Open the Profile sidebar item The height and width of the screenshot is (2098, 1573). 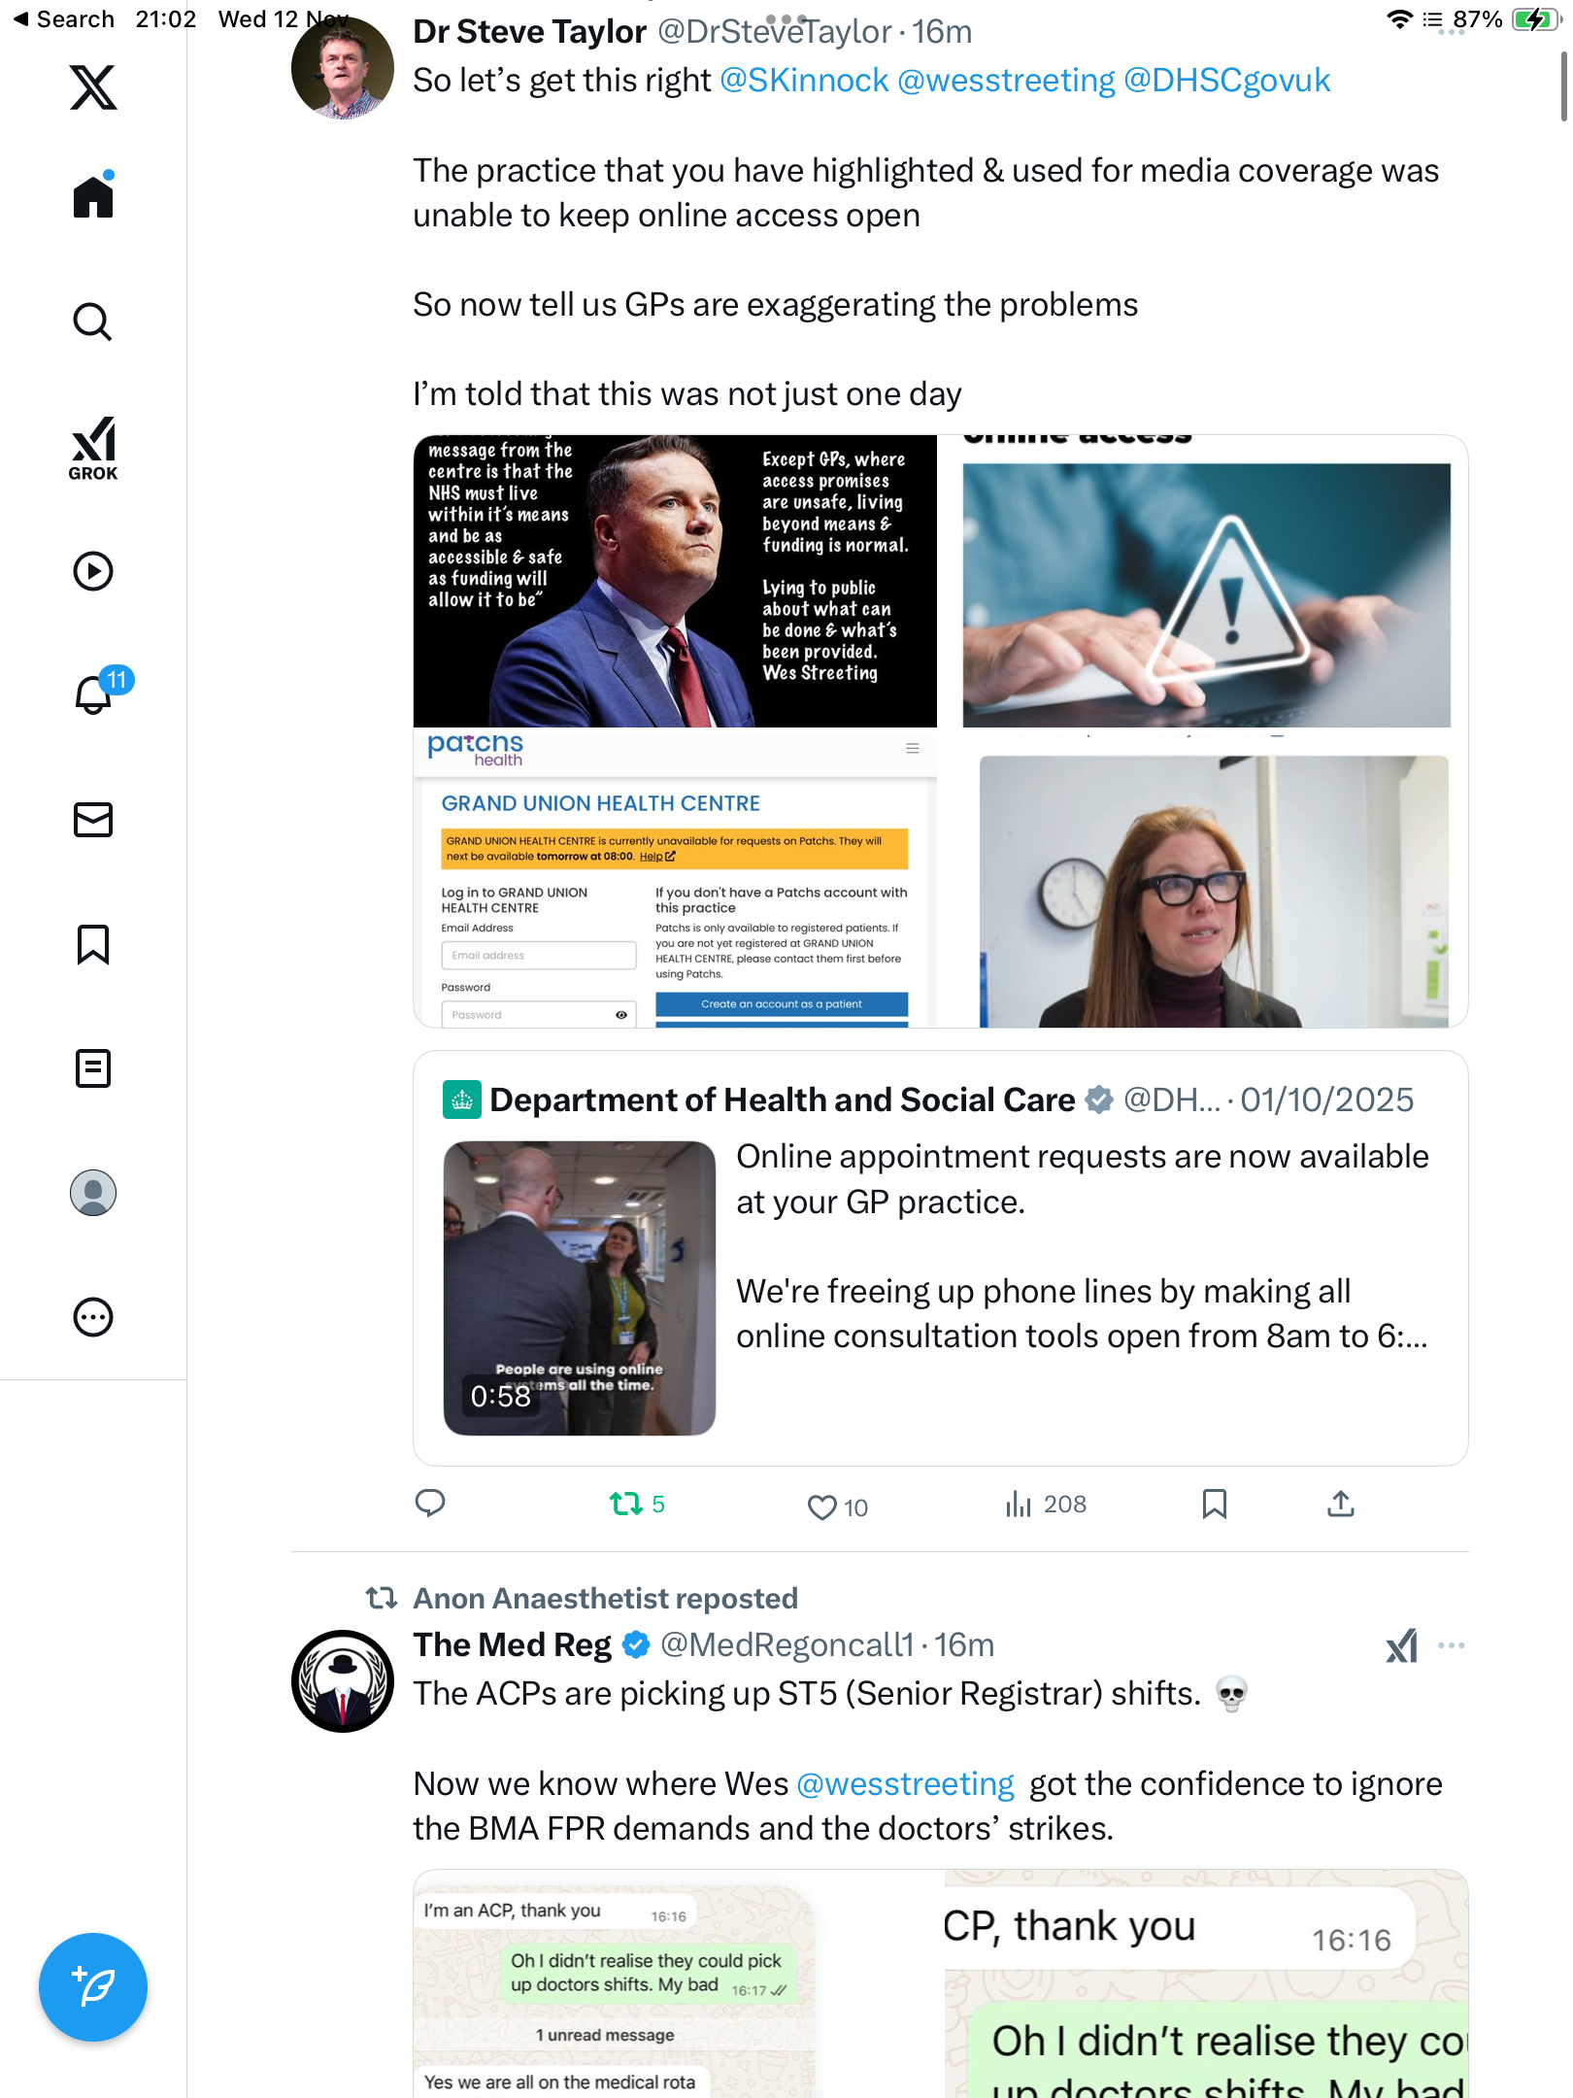tap(93, 1193)
